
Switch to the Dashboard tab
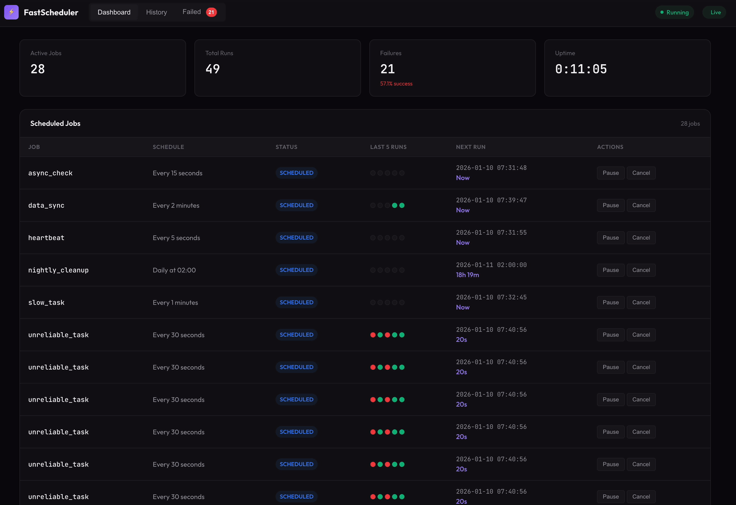point(114,12)
